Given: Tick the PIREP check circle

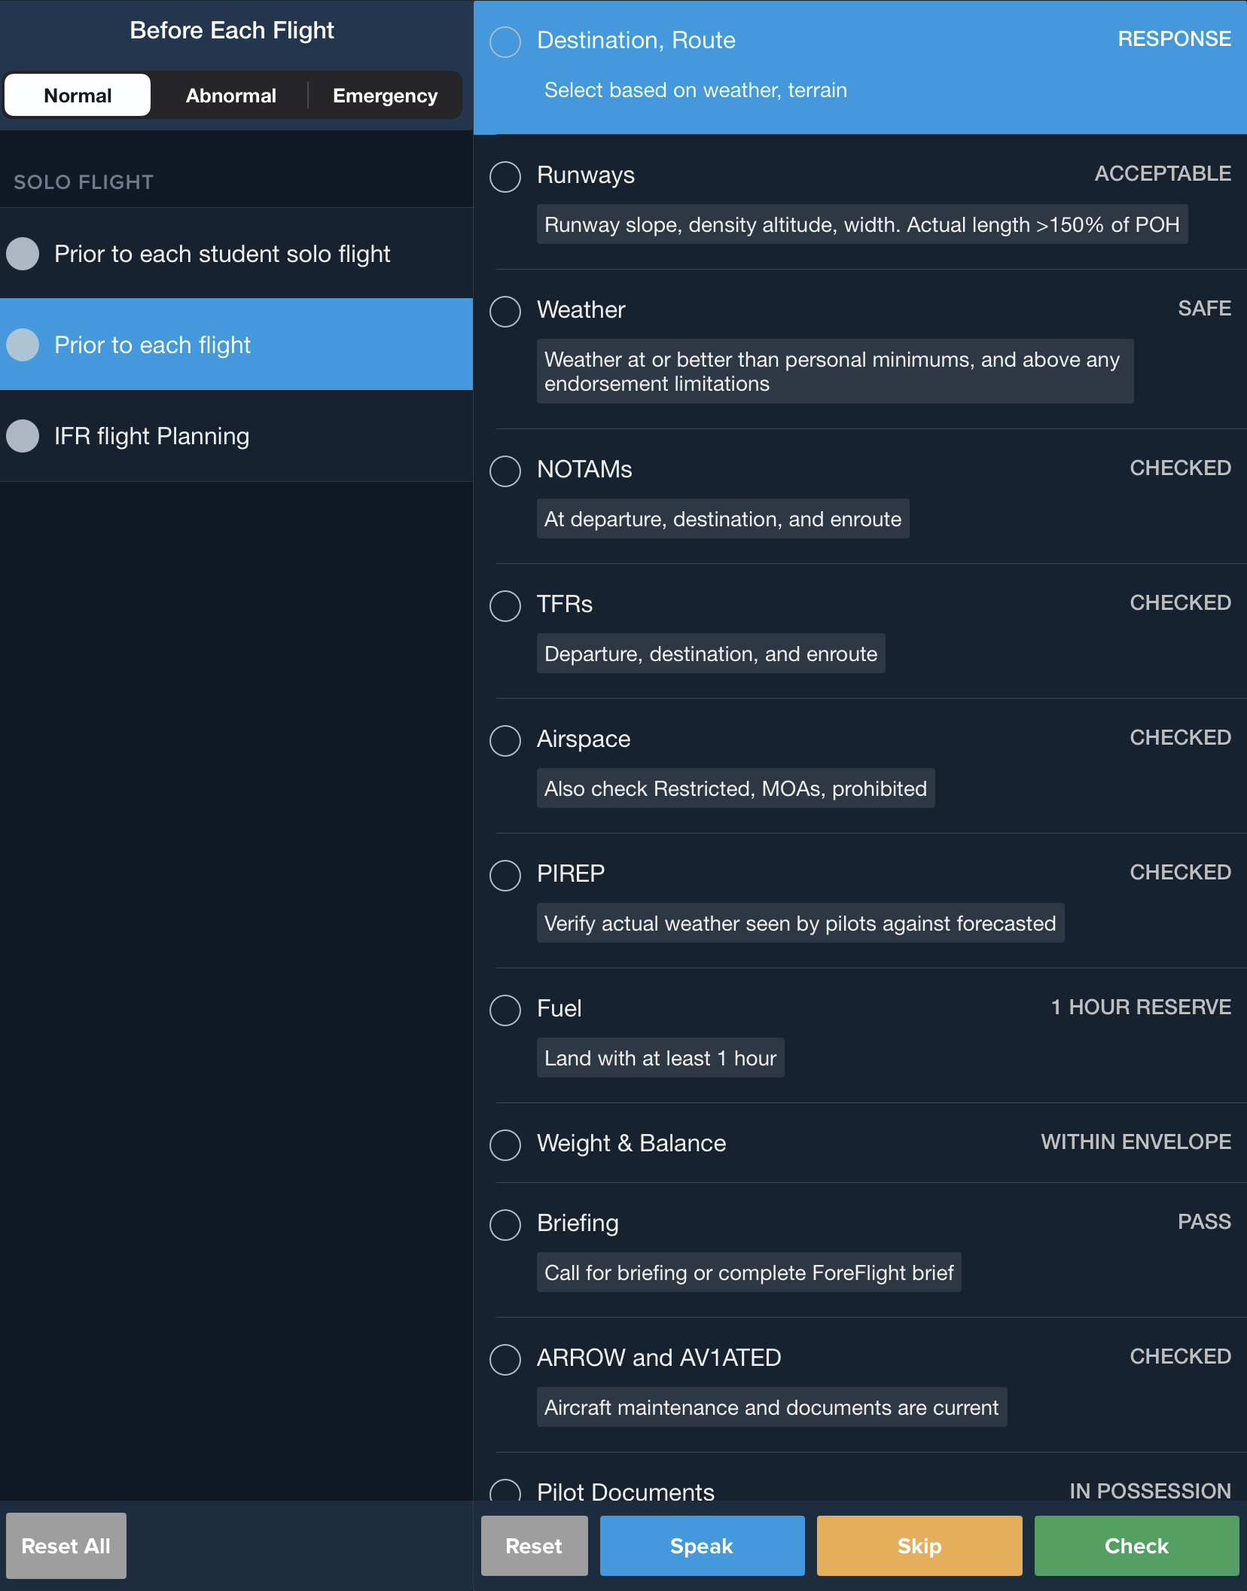Looking at the screenshot, I should point(505,875).
